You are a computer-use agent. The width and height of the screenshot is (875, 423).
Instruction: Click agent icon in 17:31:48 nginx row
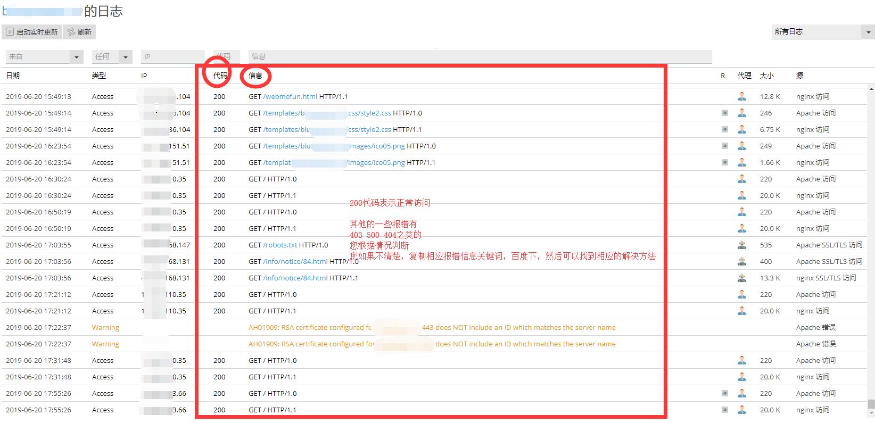(x=742, y=377)
